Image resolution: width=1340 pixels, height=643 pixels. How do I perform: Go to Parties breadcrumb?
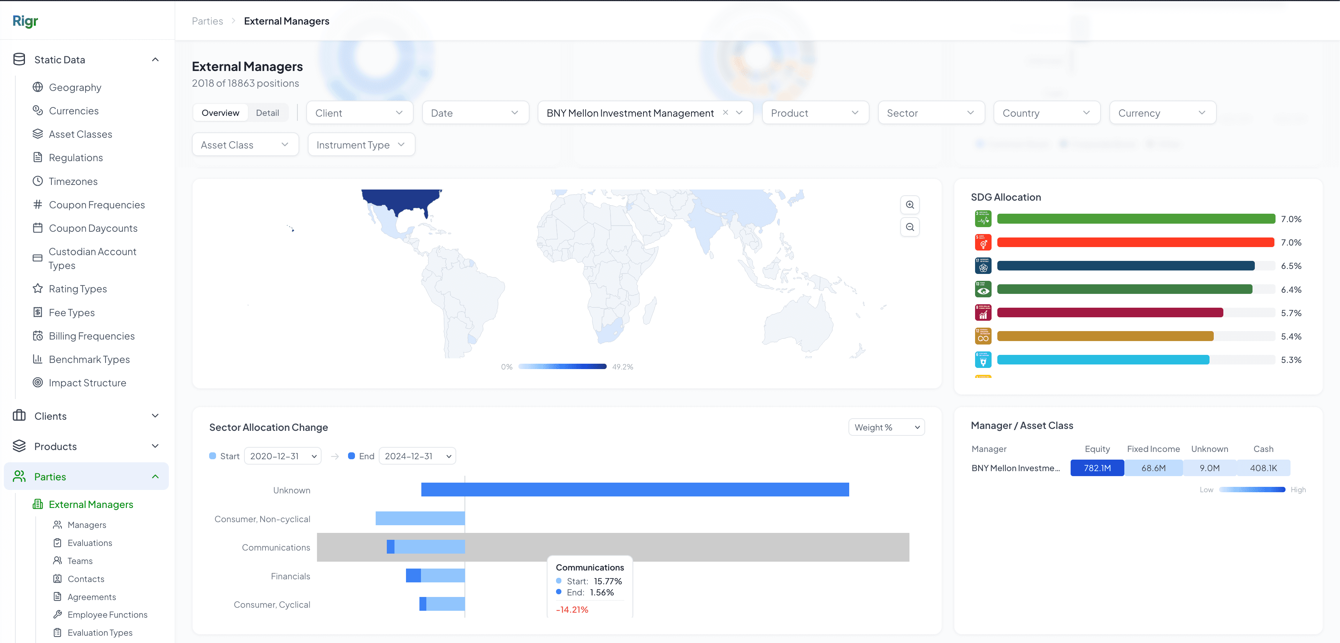pos(208,21)
